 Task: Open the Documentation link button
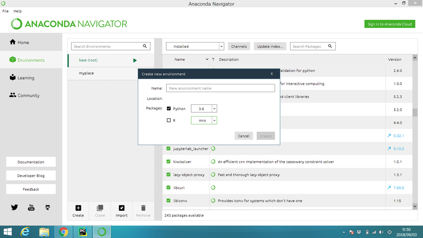pos(31,162)
